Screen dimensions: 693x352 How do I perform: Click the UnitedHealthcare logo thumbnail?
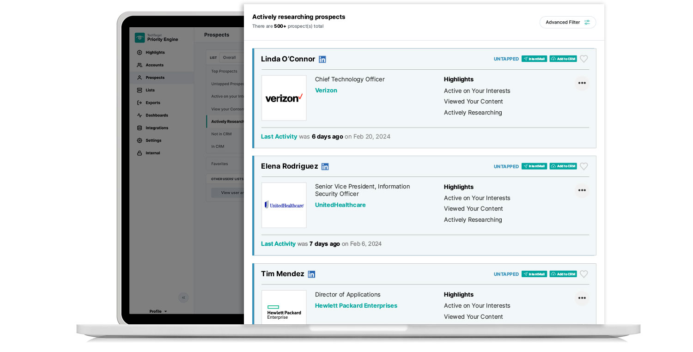[284, 205]
